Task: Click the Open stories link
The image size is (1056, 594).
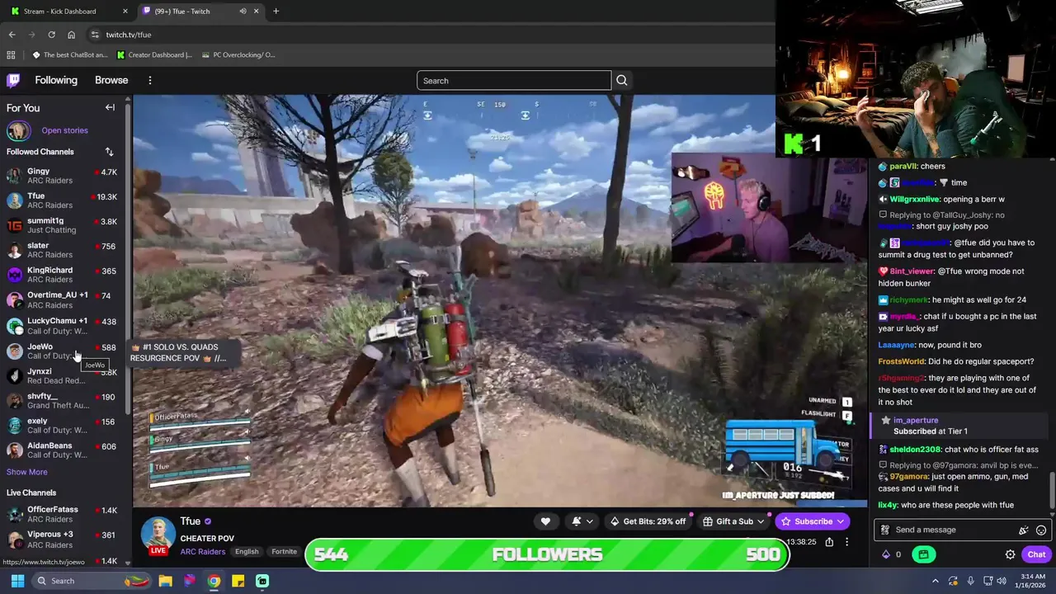Action: click(64, 130)
